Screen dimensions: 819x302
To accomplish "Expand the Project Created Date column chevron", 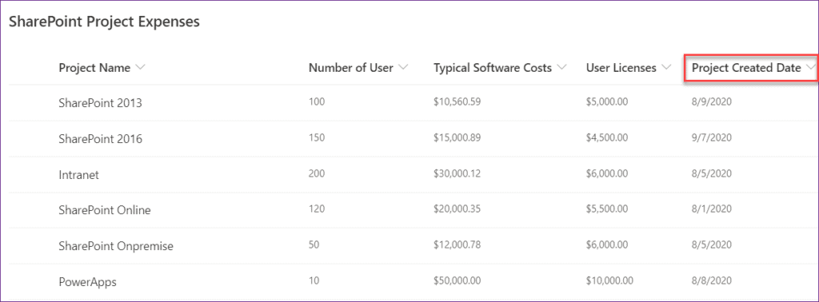I will (810, 68).
